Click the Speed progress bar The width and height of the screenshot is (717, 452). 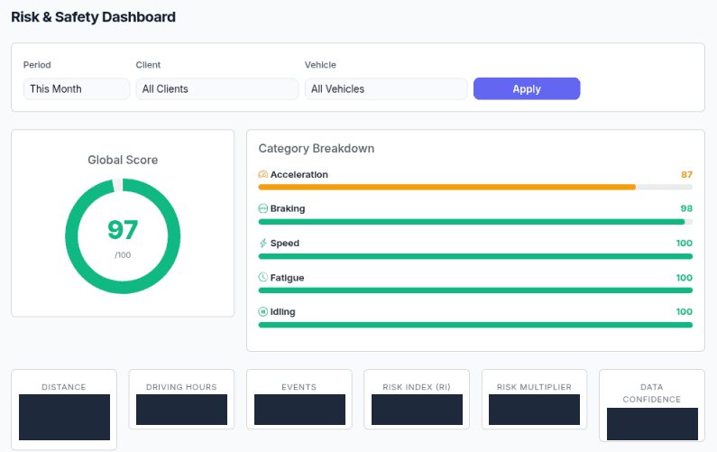click(475, 256)
